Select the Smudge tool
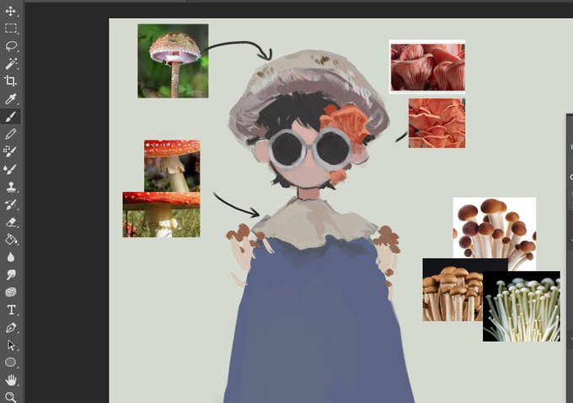Image resolution: width=573 pixels, height=403 pixels. point(11,274)
